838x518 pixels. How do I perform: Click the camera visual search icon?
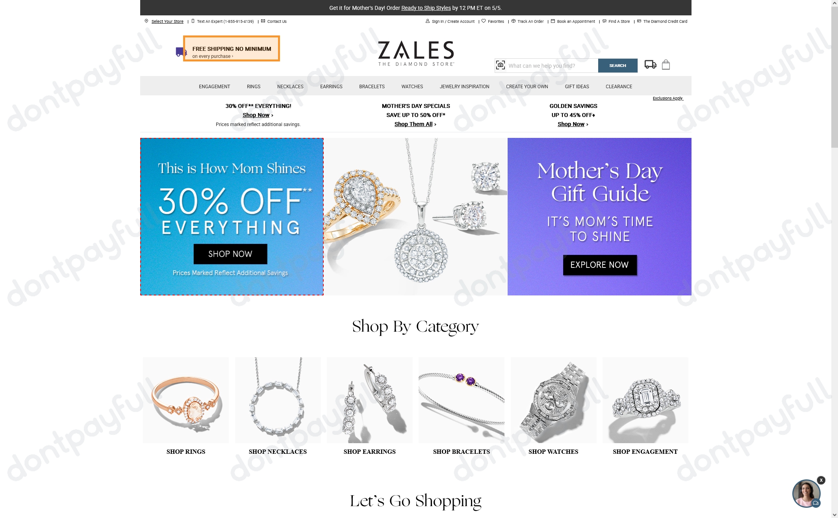[x=500, y=65]
